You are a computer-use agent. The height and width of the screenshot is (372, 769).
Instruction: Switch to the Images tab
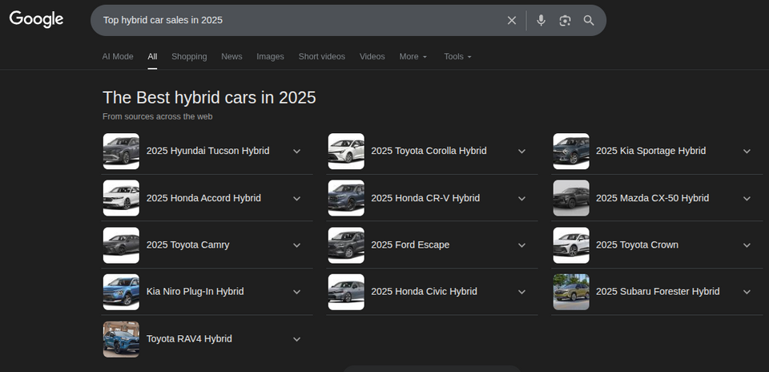click(270, 56)
